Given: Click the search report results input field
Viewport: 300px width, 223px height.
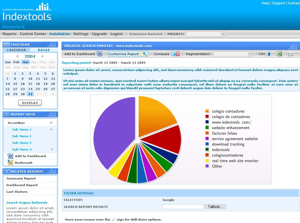Looking at the screenshot, I should click(183, 207).
